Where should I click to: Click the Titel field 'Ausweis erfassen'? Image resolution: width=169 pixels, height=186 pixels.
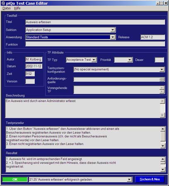(x=95, y=22)
